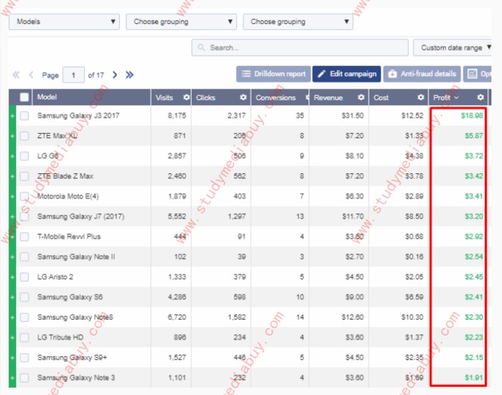Sort by the Cost column header
The width and height of the screenshot is (502, 395).
(x=381, y=98)
